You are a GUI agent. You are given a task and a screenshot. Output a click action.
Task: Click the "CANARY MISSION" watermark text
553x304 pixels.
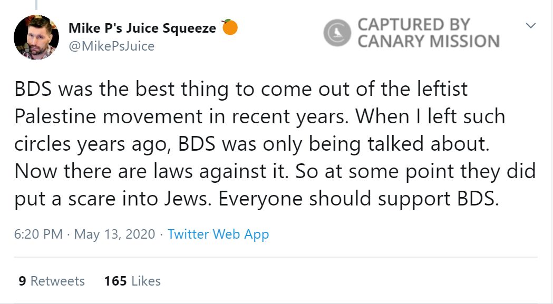[428, 41]
